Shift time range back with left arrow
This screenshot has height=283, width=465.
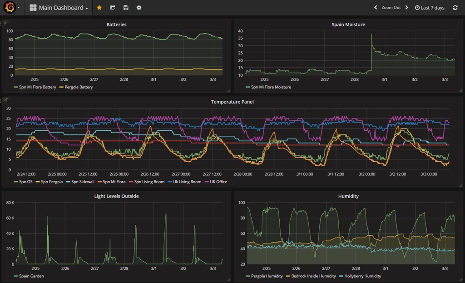376,8
